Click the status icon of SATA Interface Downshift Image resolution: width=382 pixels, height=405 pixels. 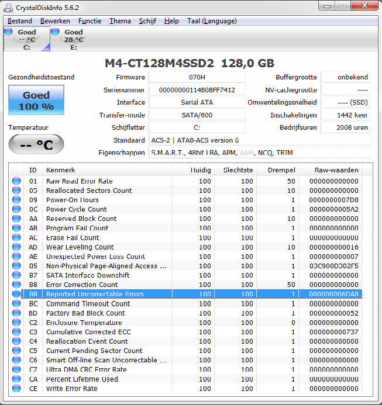(x=16, y=275)
